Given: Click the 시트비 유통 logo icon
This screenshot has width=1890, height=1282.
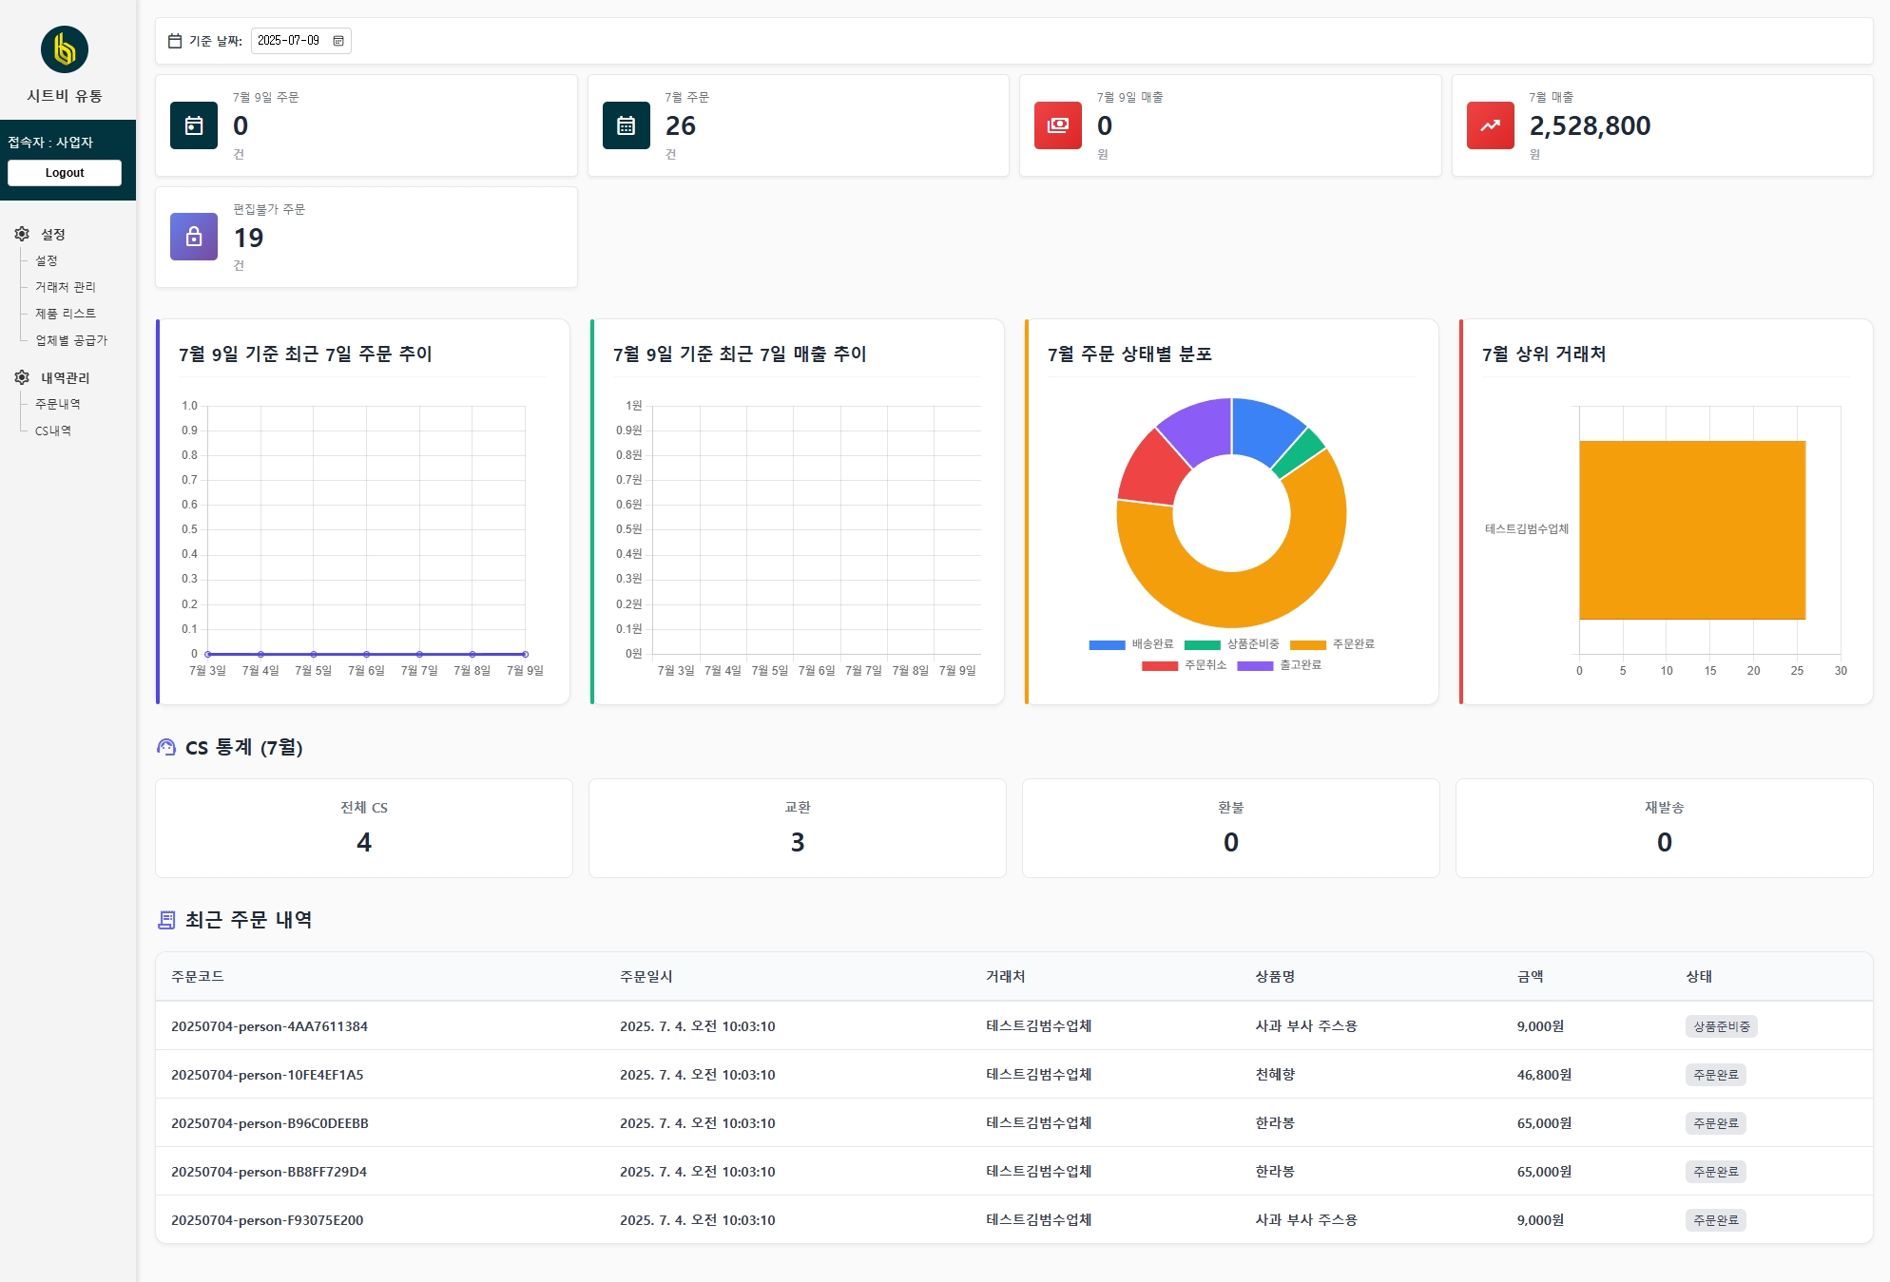Looking at the screenshot, I should click(65, 49).
